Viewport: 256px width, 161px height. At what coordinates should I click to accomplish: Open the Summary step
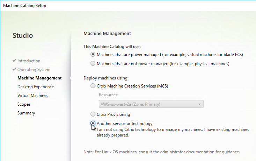coord(26,113)
